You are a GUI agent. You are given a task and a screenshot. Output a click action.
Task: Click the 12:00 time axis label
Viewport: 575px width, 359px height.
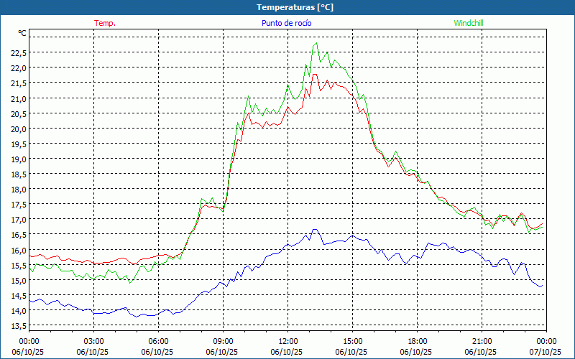287,341
